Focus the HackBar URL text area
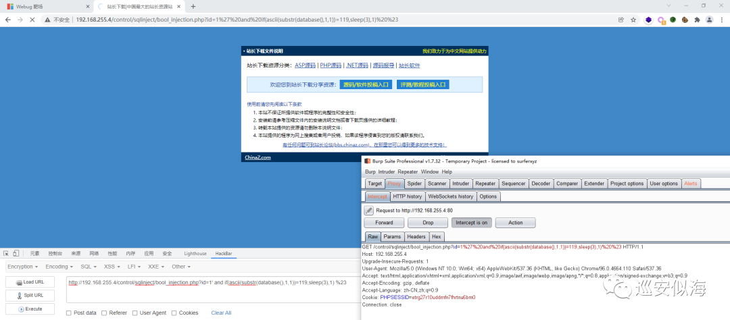 point(214,290)
